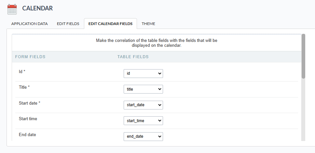Expand the Start time field dropdown

point(143,121)
